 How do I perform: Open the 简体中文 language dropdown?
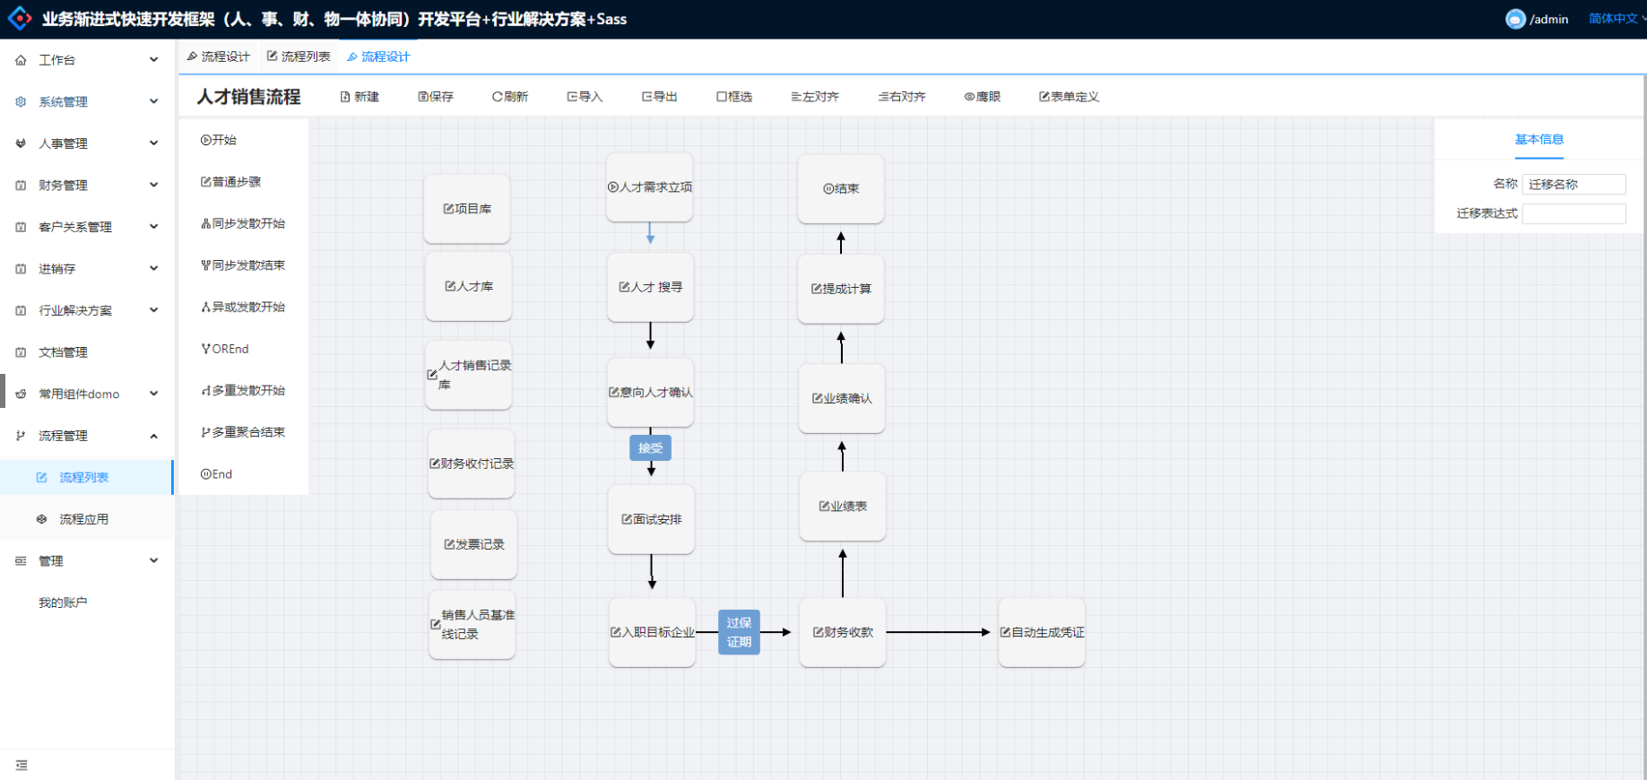tap(1615, 19)
